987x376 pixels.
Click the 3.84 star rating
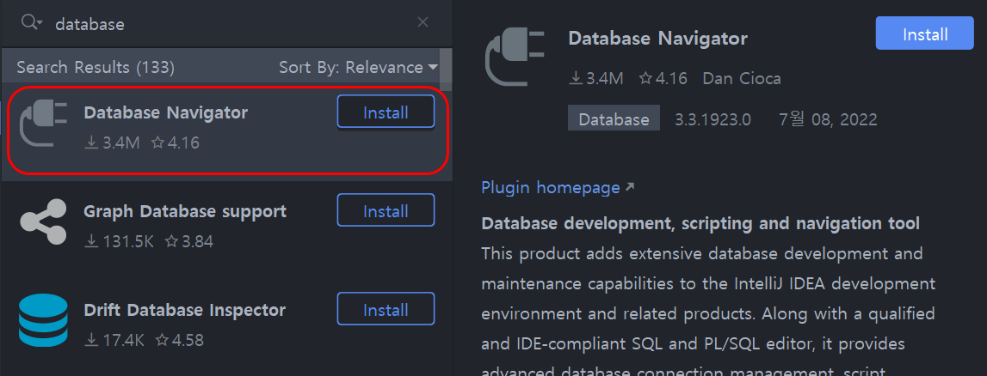pyautogui.click(x=188, y=241)
